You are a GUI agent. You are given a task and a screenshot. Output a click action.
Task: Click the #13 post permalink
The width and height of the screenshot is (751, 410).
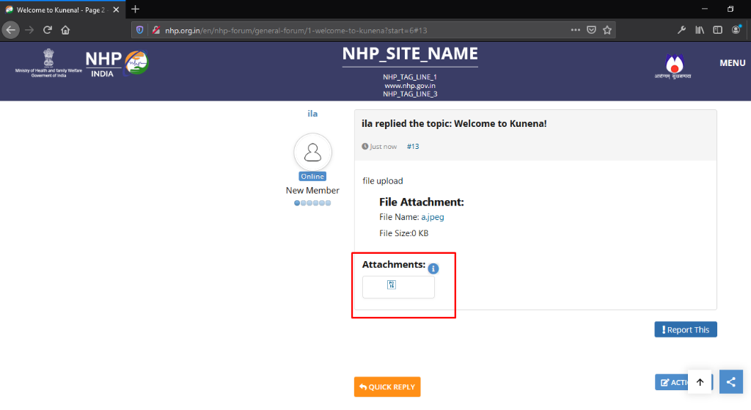click(x=413, y=147)
